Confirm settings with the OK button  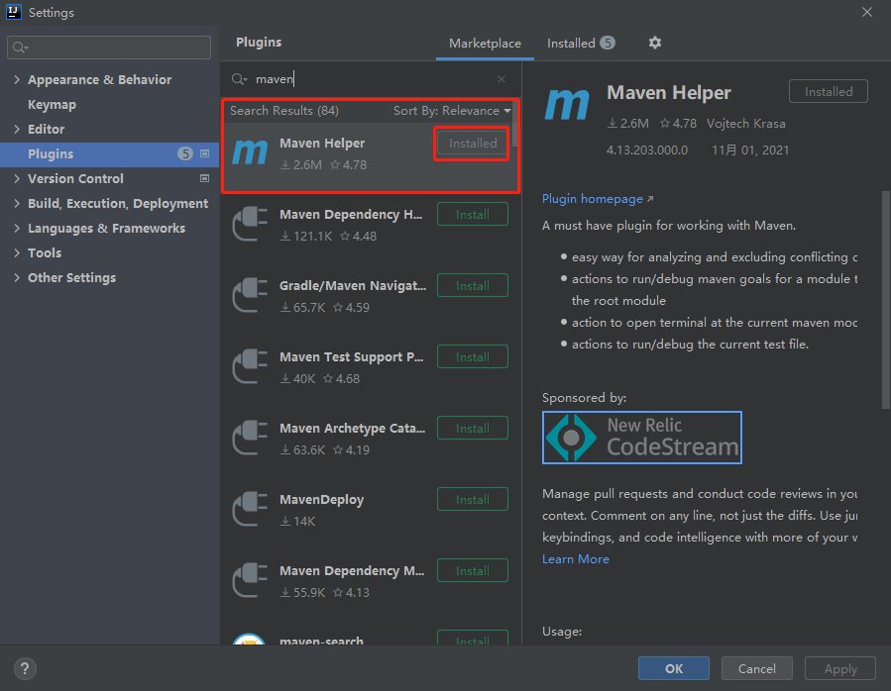point(673,668)
